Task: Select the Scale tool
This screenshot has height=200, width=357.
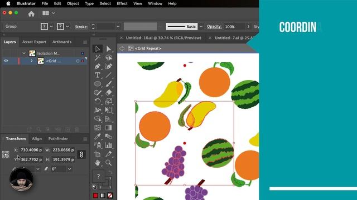Action: click(x=109, y=101)
